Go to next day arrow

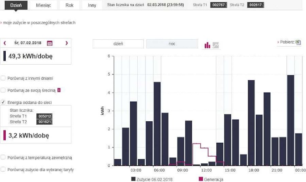pos(66,43)
